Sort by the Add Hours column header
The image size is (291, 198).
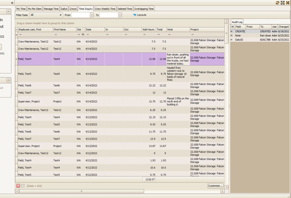tap(148, 30)
